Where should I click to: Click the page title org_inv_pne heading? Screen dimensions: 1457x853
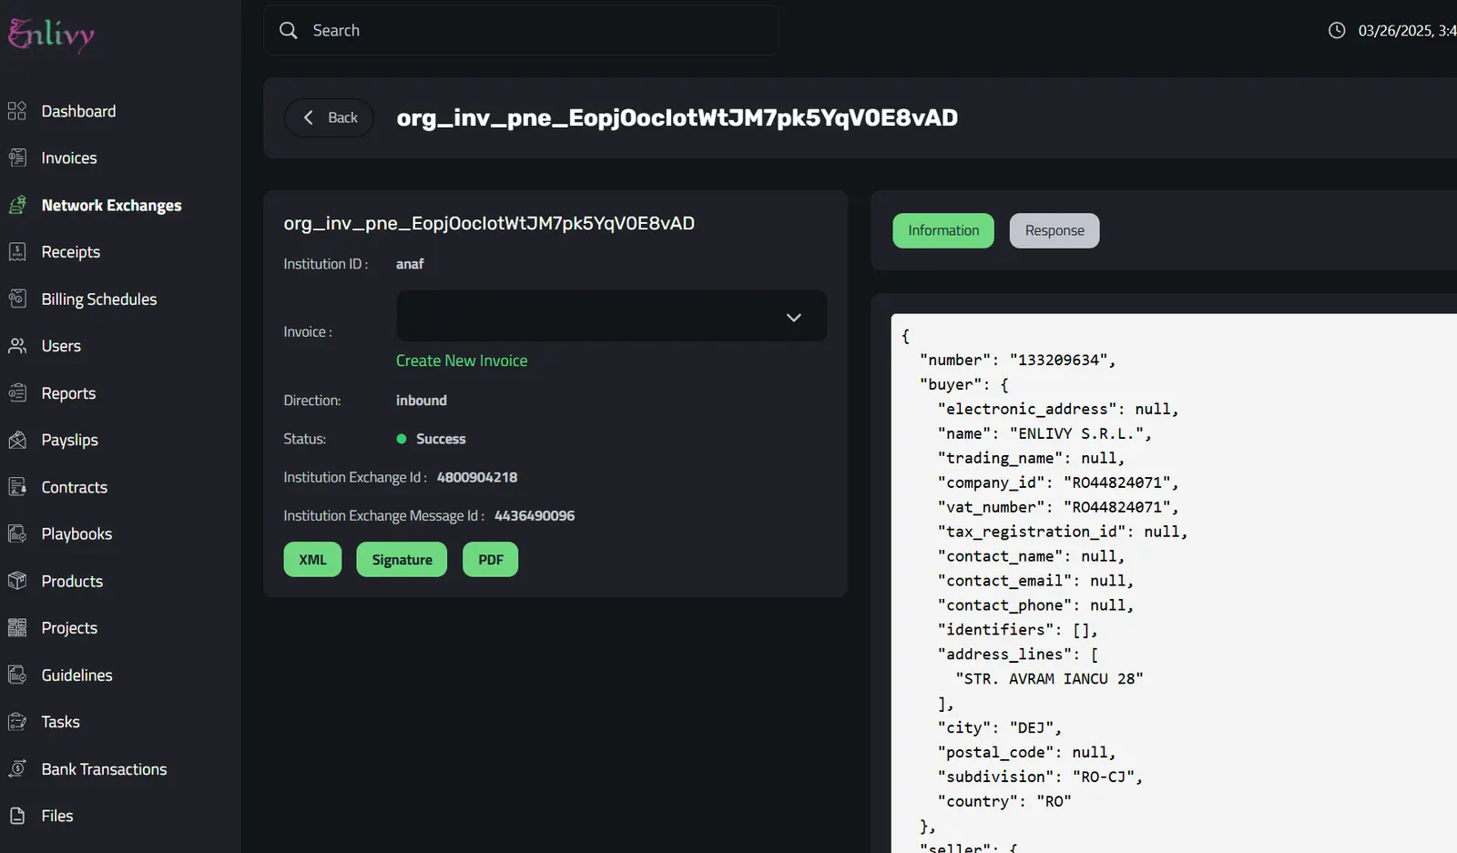click(x=678, y=117)
